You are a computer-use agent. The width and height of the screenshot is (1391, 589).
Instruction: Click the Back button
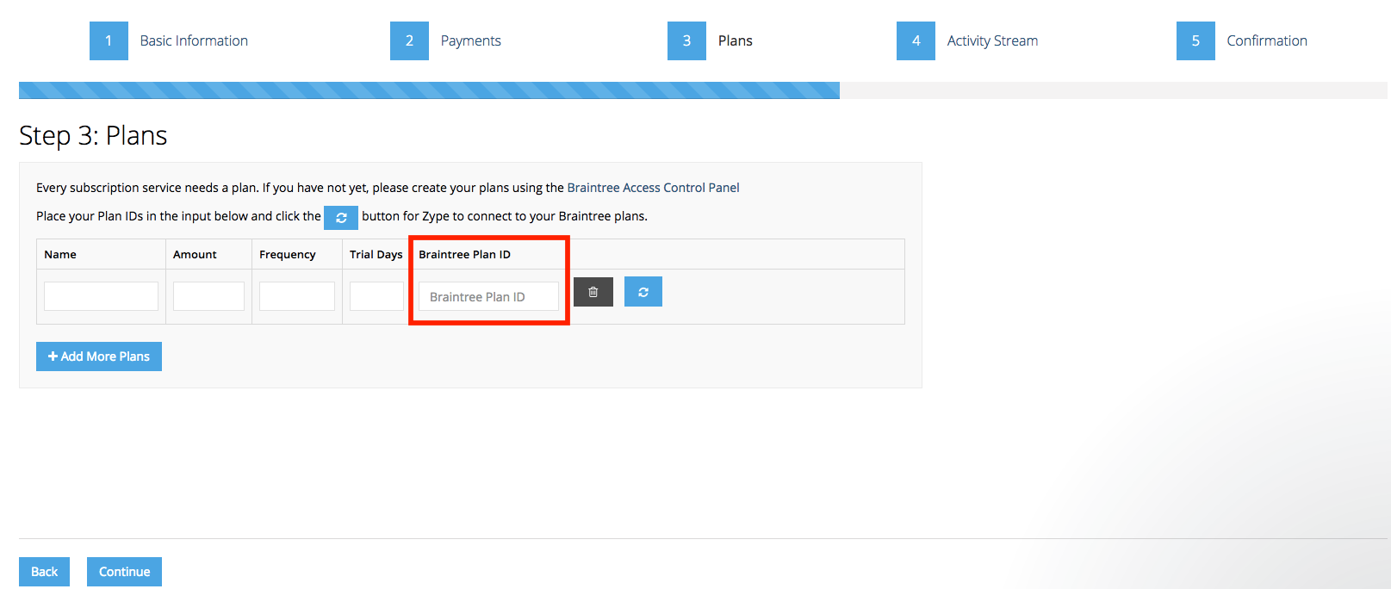tap(44, 572)
